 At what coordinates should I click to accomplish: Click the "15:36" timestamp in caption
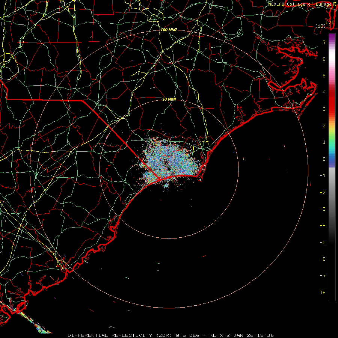[x=265, y=335]
